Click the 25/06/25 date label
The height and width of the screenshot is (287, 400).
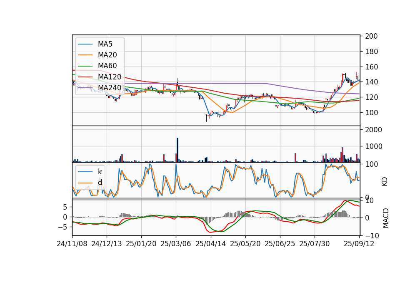(x=280, y=244)
